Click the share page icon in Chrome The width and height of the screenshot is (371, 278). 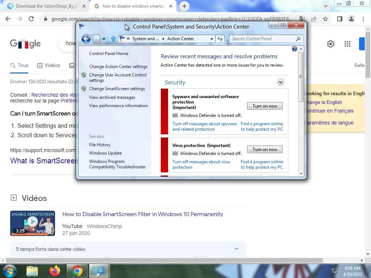pos(314,19)
